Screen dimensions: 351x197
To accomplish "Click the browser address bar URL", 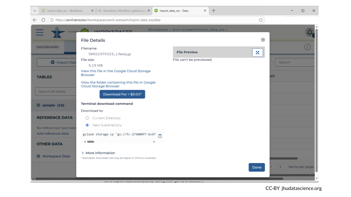I will pyautogui.click(x=108, y=20).
